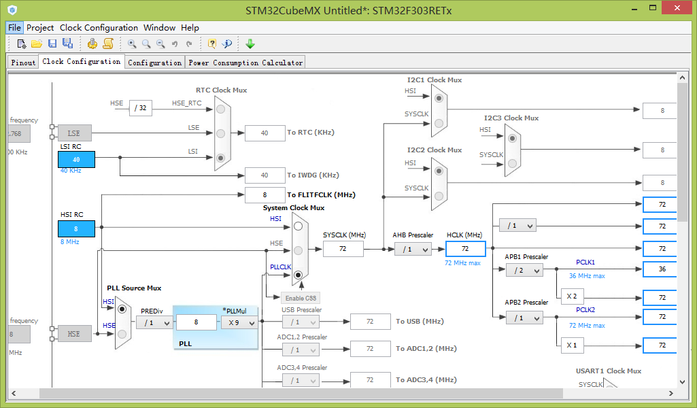Click the Help question mark icon
697x408 pixels.
[x=212, y=44]
